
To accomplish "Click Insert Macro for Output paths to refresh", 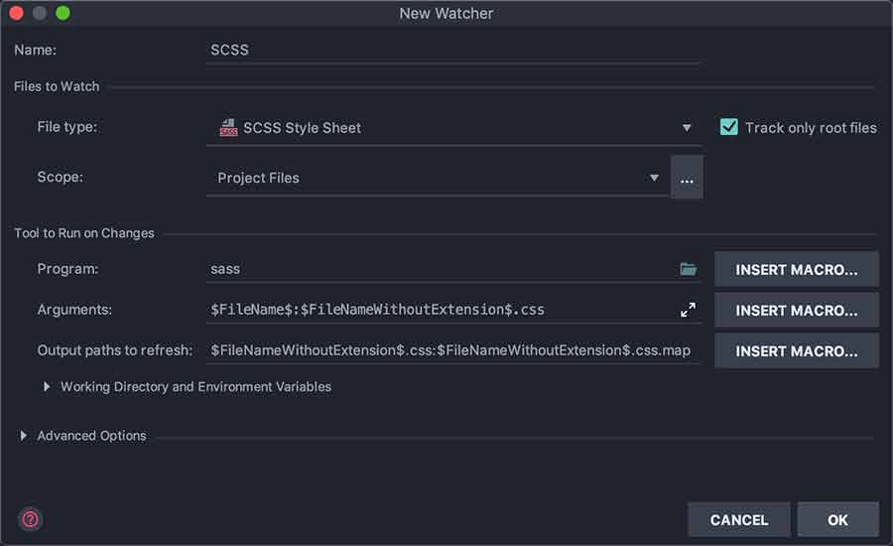I will [796, 350].
